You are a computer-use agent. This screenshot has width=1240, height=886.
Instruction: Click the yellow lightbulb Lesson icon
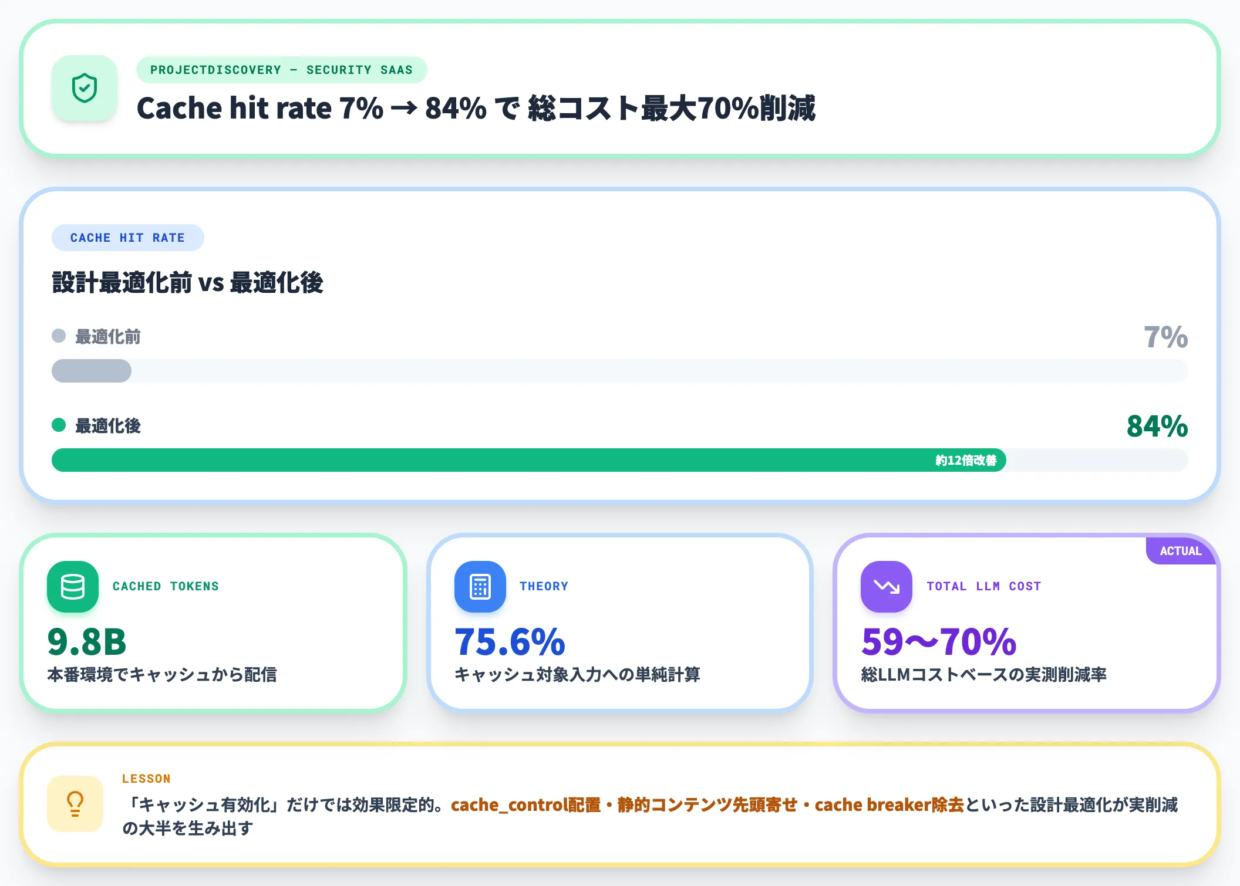75,804
